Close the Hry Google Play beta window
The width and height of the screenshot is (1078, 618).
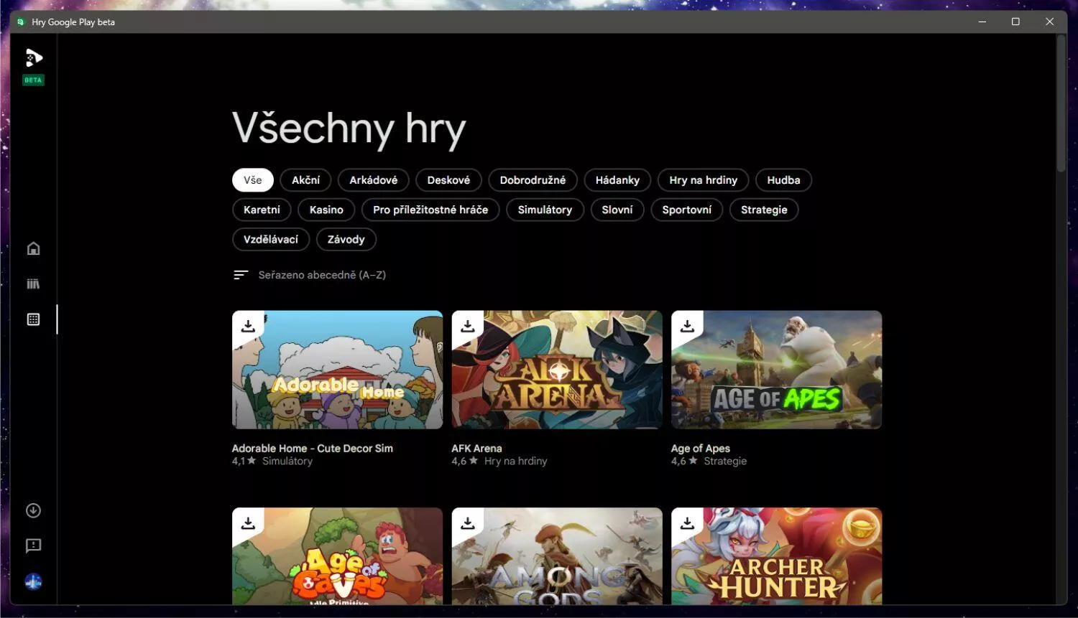[x=1049, y=22]
